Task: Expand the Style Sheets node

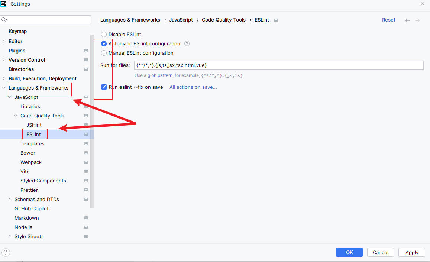Action: [10, 236]
